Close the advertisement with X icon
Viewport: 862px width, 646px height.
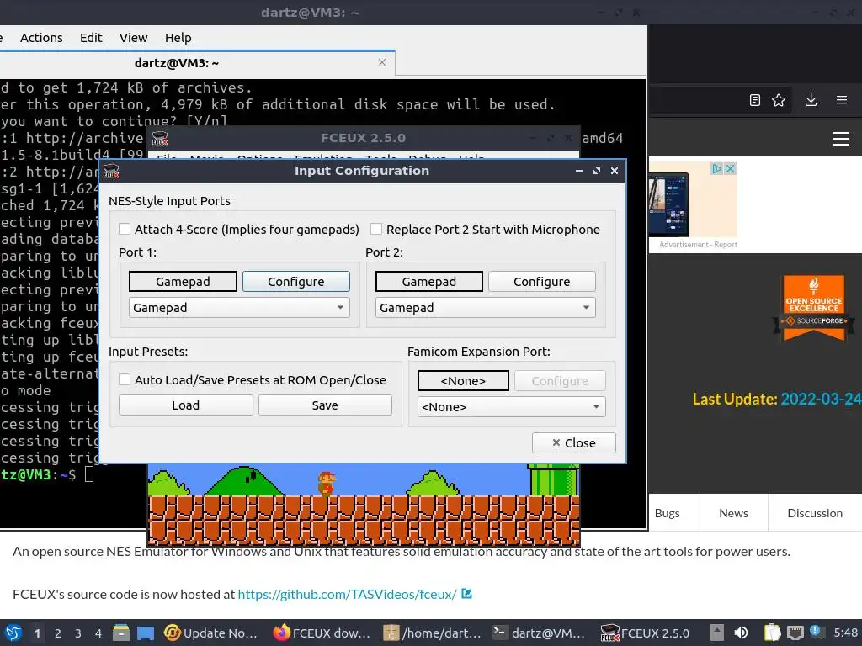(x=730, y=168)
